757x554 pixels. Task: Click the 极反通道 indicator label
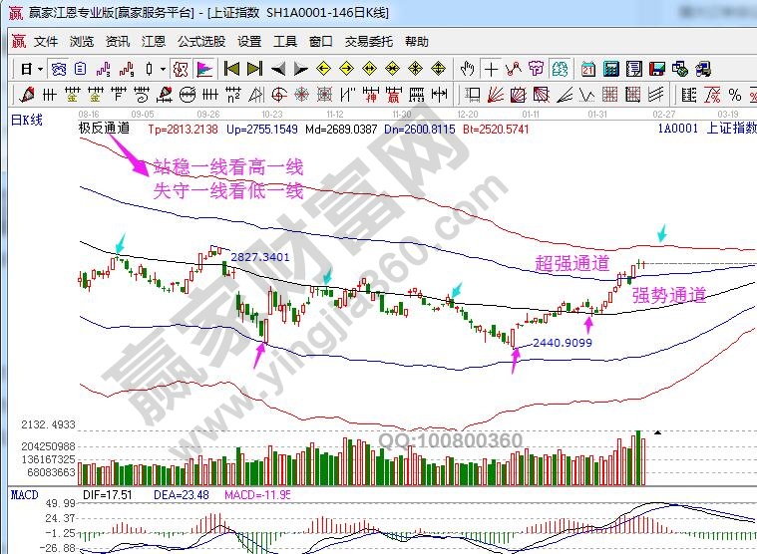pyautogui.click(x=104, y=129)
